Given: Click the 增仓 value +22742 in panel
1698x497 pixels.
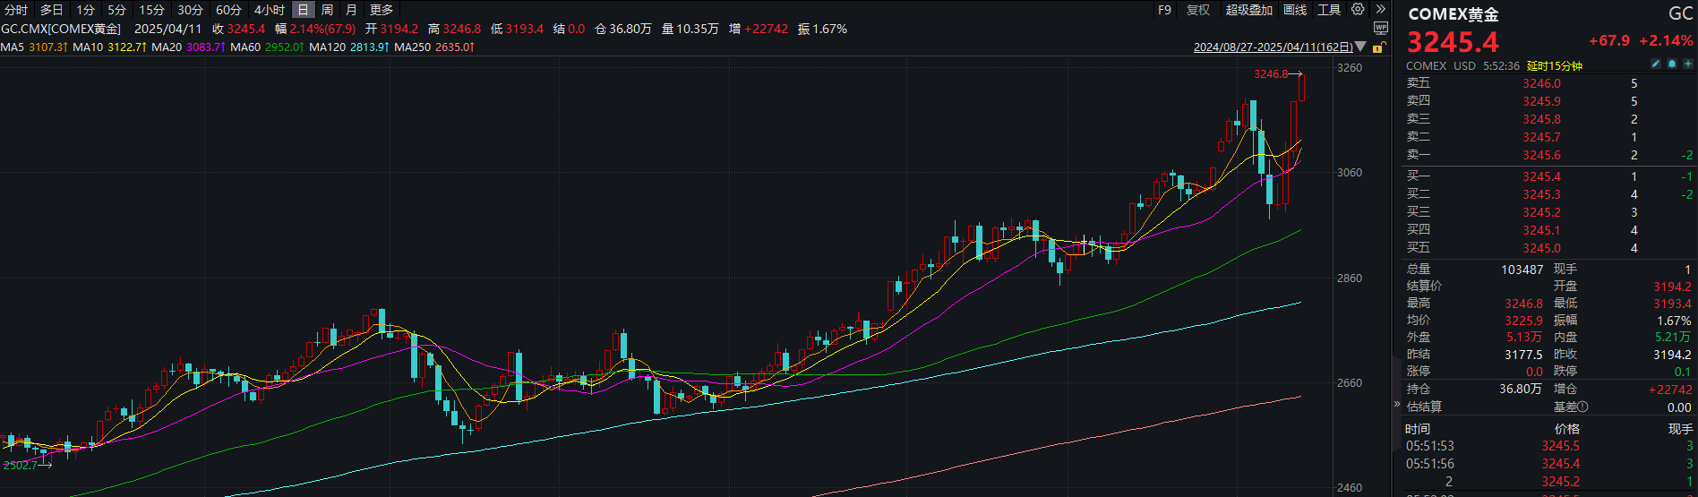Looking at the screenshot, I should pyautogui.click(x=1670, y=390).
